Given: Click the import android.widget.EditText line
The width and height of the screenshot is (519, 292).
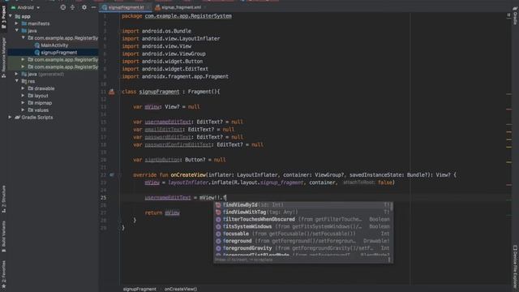Looking at the screenshot, I should click(x=165, y=69).
